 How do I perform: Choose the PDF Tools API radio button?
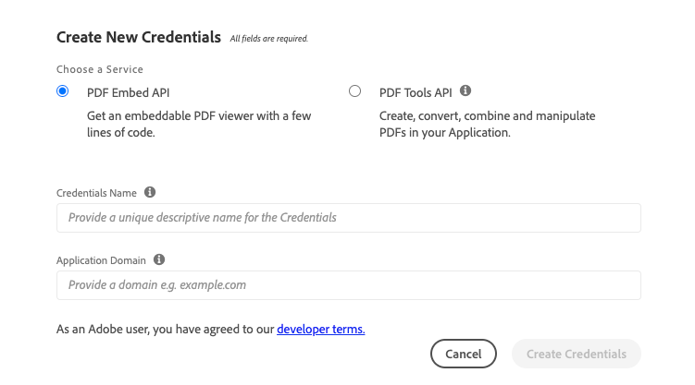point(354,91)
